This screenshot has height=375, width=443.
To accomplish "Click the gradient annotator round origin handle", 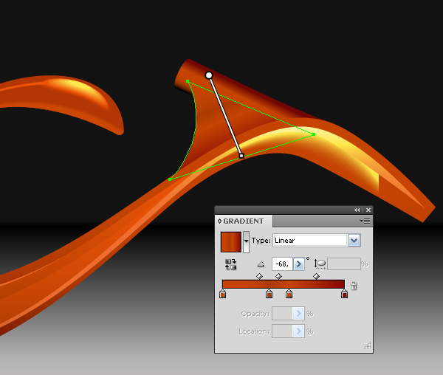I will pyautogui.click(x=209, y=75).
